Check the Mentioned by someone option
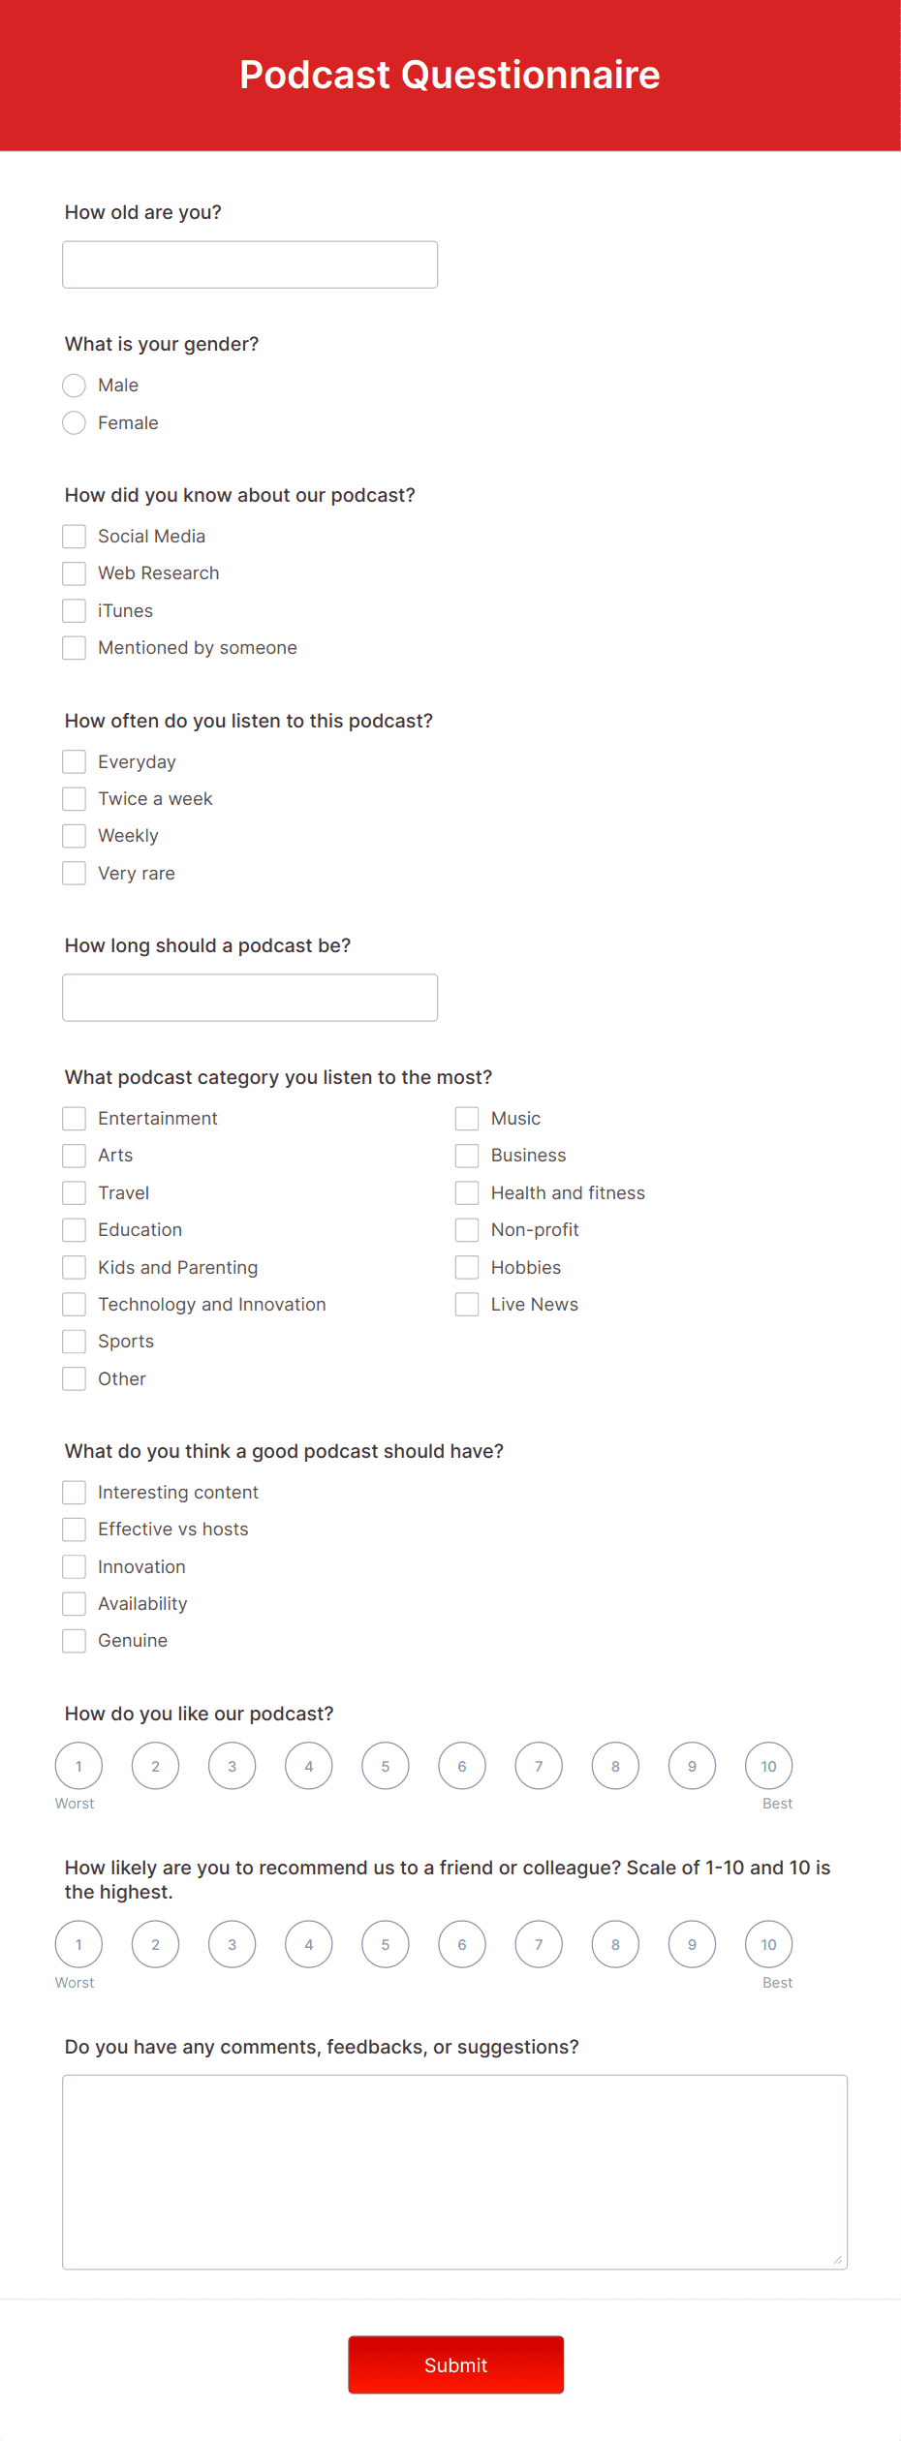This screenshot has height=2441, width=901. coord(74,647)
